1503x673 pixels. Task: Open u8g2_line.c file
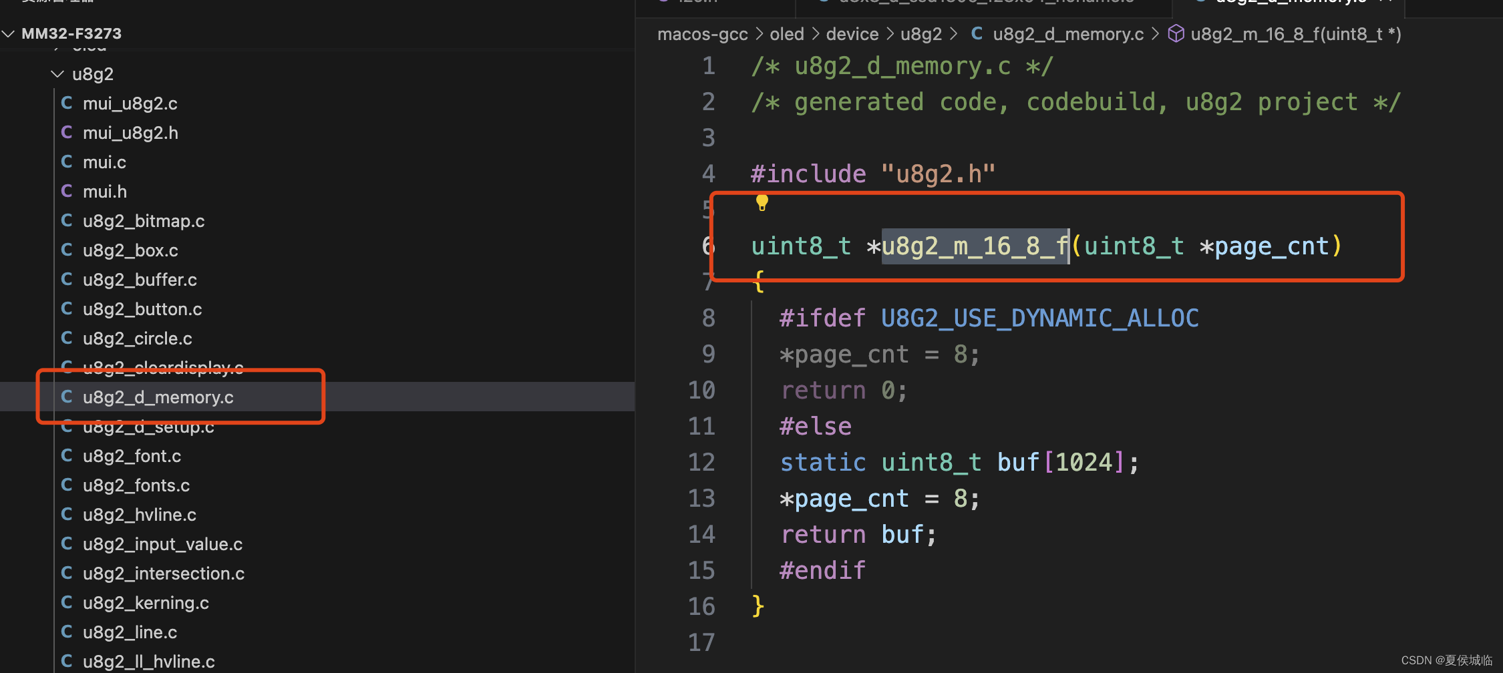point(130,632)
